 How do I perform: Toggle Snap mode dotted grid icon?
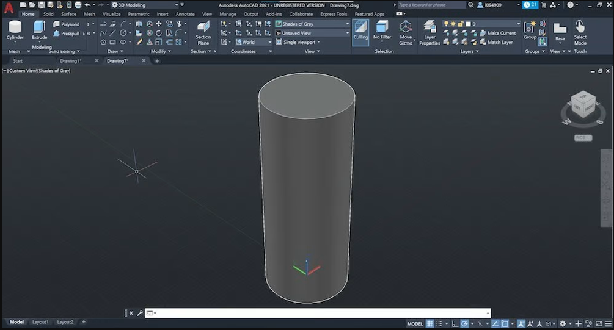coord(439,324)
